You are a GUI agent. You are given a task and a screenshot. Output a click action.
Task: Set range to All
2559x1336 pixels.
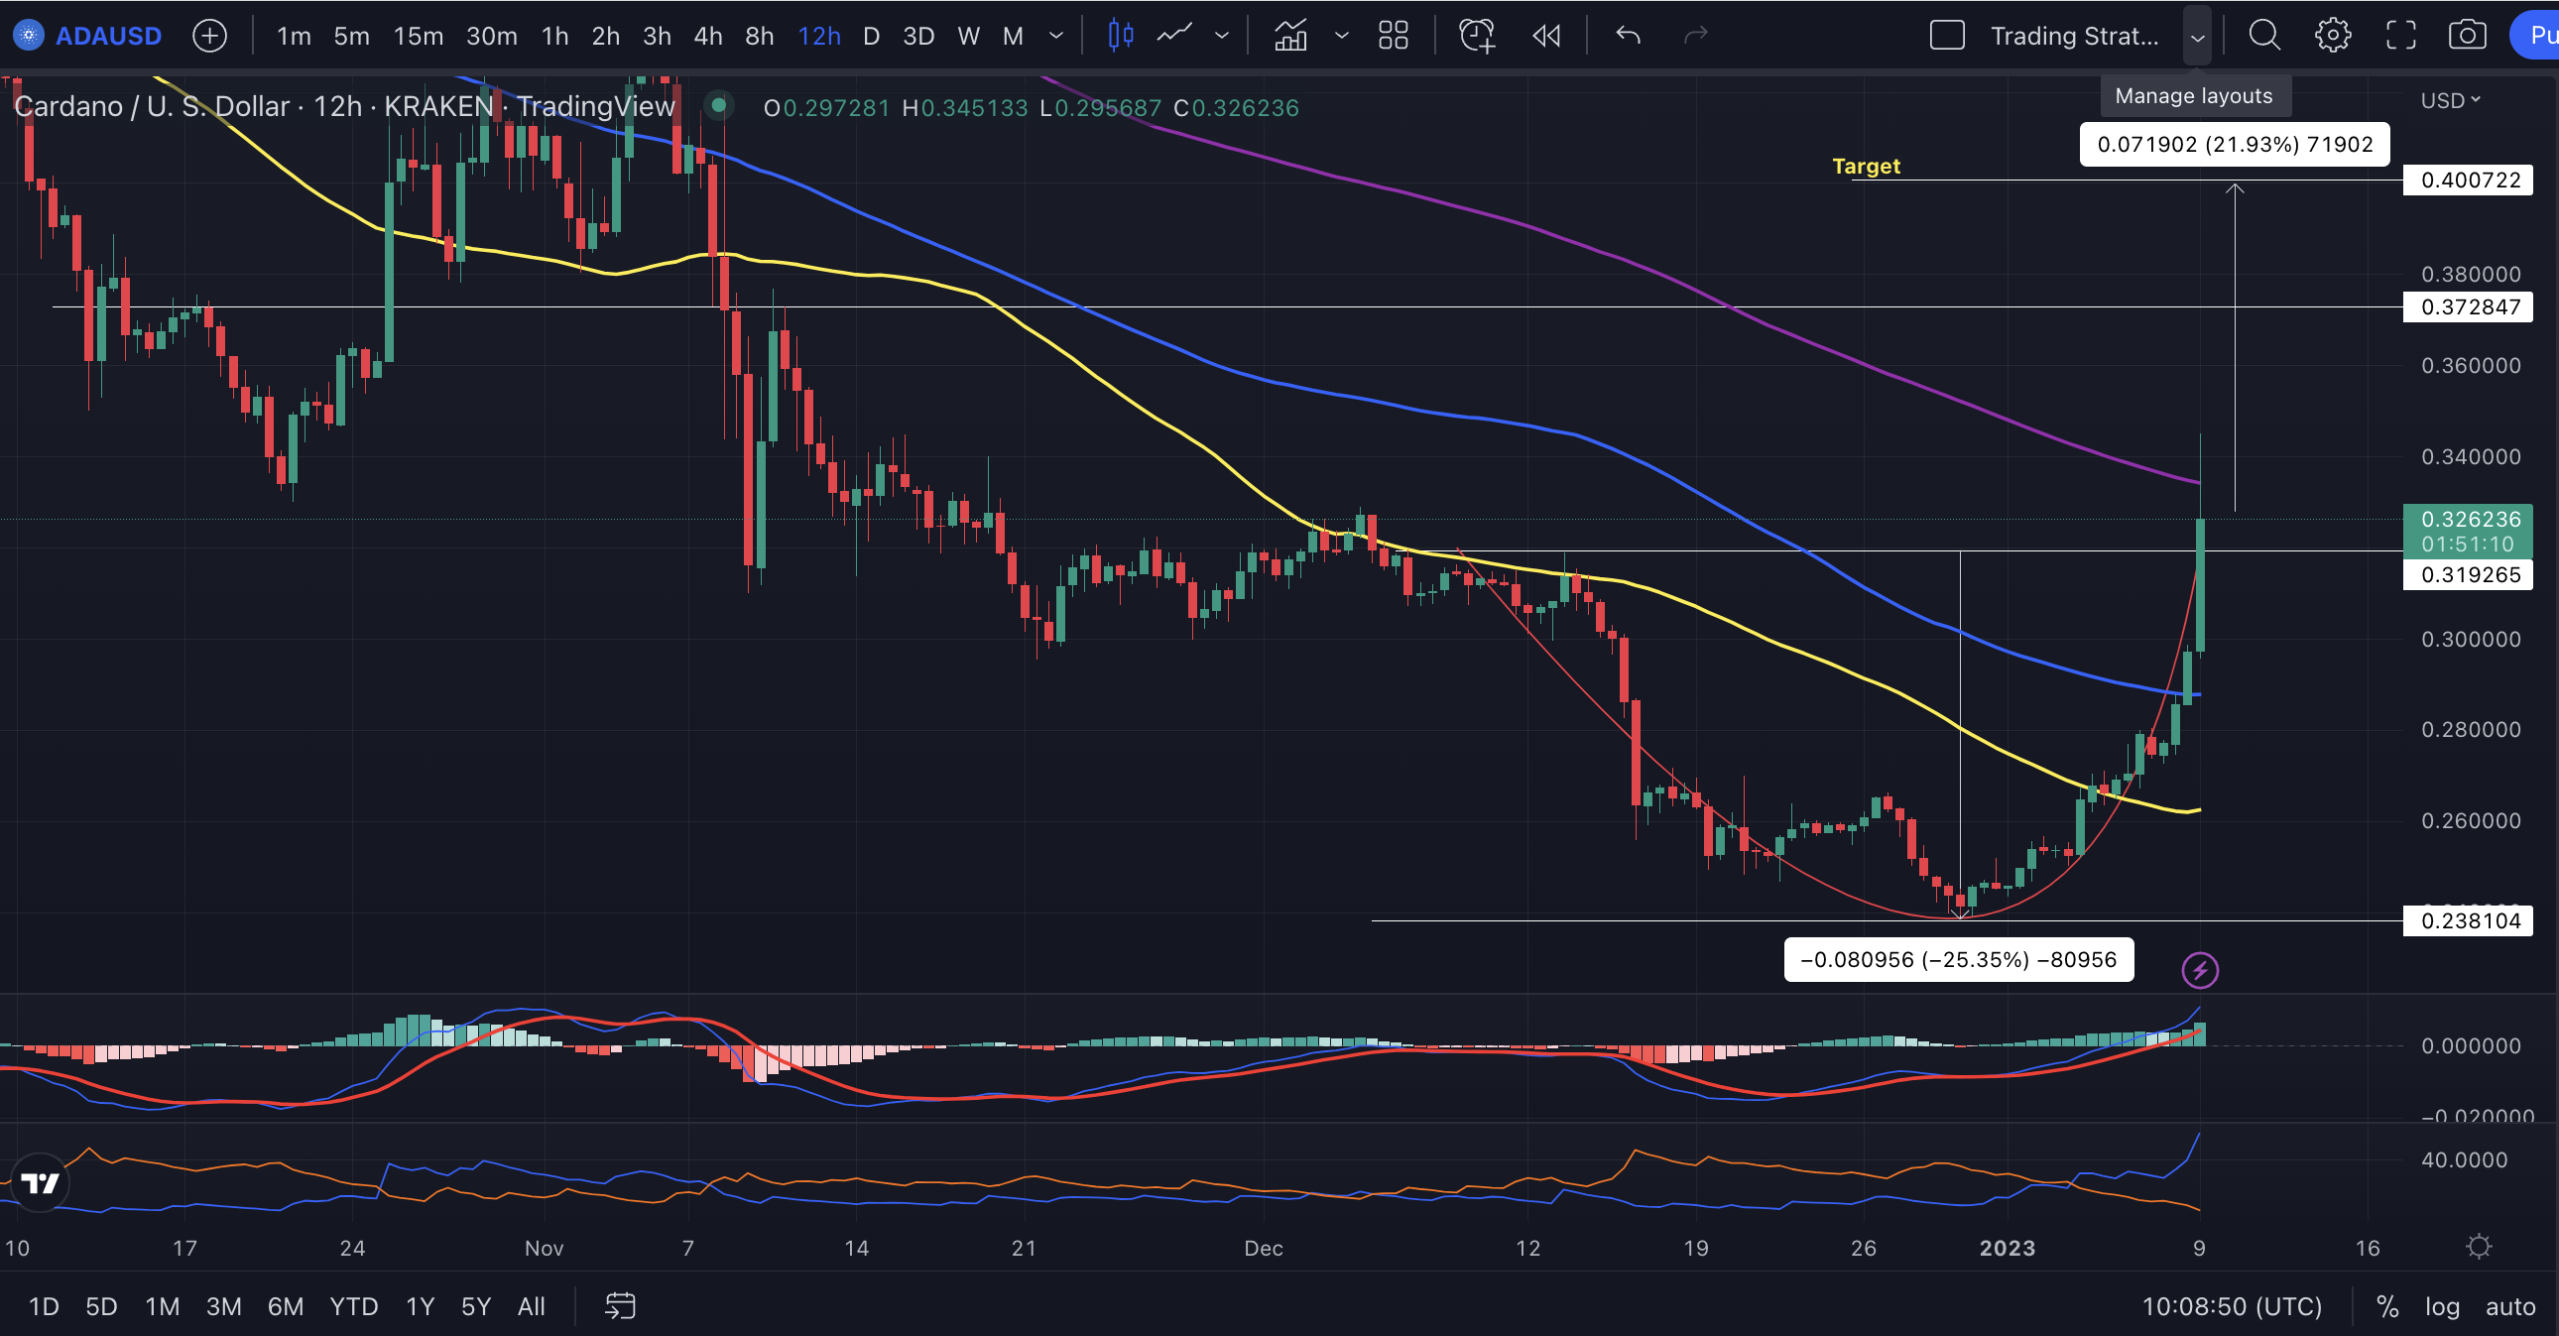coord(532,1306)
